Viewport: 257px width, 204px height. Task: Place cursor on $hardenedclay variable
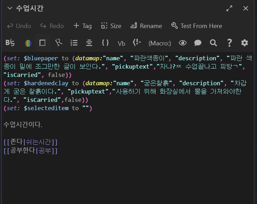click(46, 83)
